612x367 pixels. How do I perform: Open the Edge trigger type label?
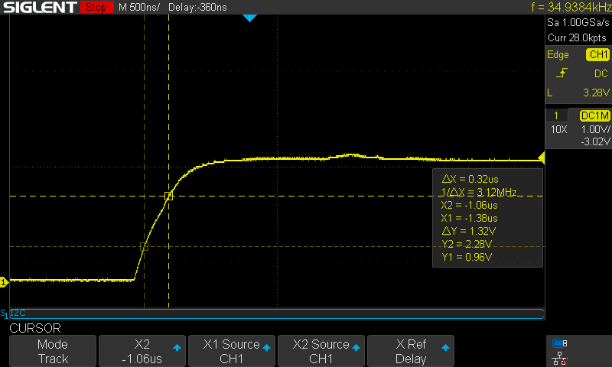[x=558, y=55]
